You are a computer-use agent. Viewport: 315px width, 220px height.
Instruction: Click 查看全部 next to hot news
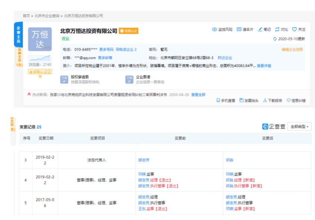198,95
